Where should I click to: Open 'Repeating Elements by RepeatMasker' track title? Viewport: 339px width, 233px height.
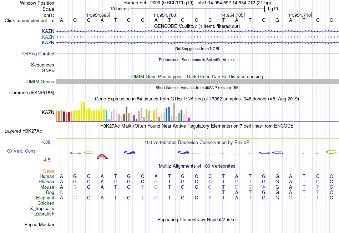pos(197,219)
